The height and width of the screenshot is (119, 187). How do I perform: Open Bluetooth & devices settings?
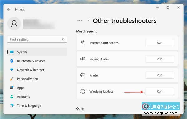pyautogui.click(x=37, y=61)
